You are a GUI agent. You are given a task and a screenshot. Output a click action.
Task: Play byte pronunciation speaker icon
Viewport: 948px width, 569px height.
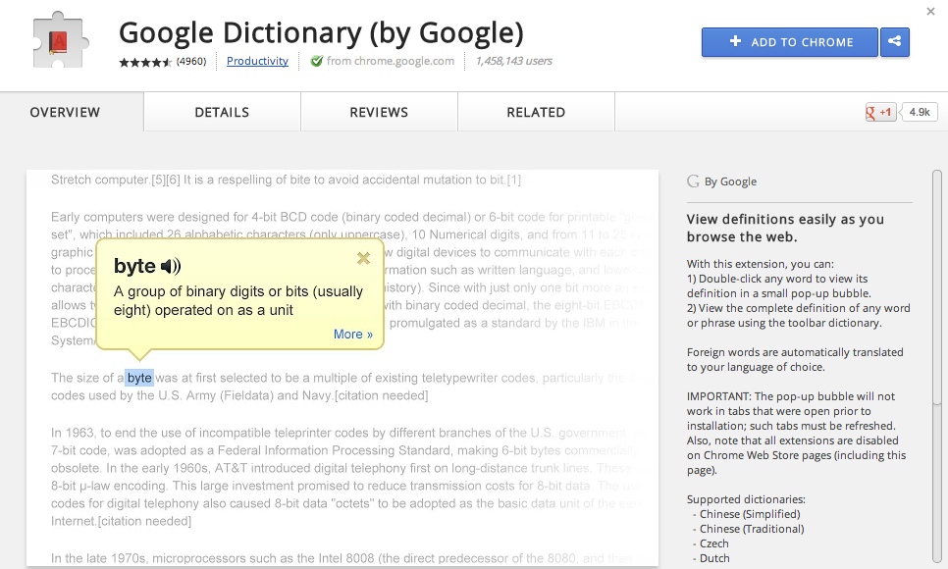(171, 266)
